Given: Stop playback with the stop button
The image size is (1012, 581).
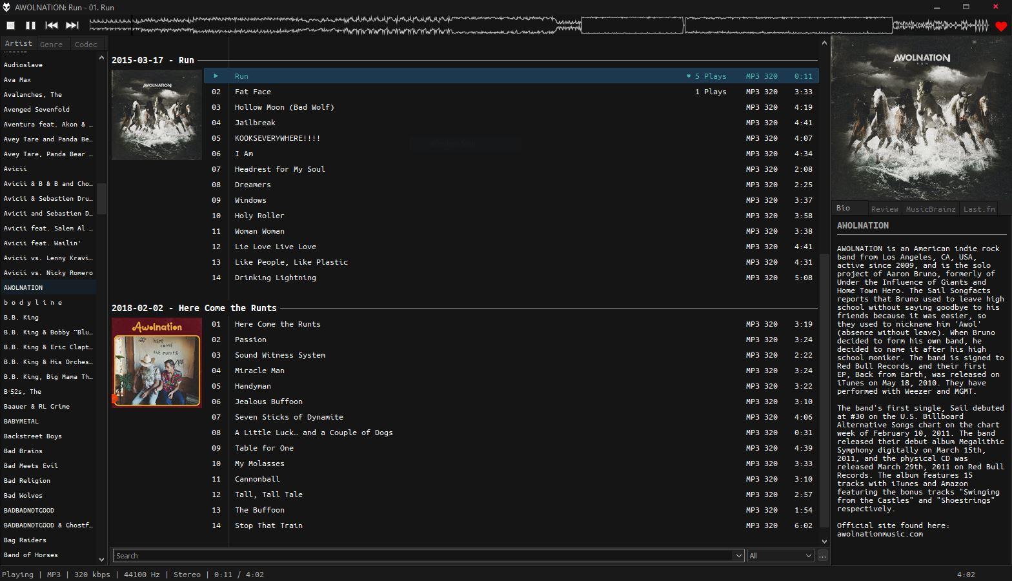Looking at the screenshot, I should [x=10, y=25].
